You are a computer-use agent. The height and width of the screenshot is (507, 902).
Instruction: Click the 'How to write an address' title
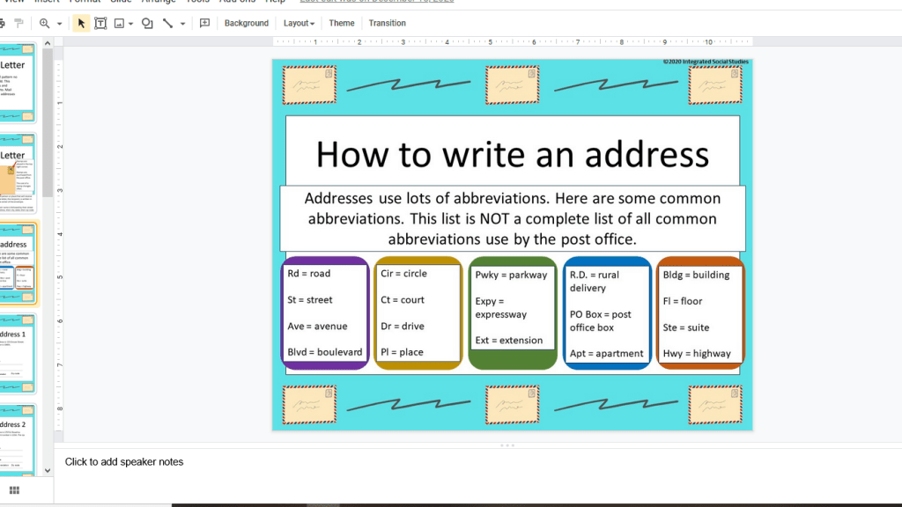click(x=512, y=154)
